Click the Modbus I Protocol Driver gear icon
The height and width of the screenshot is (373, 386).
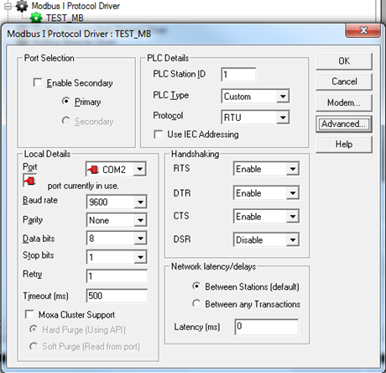click(x=22, y=6)
